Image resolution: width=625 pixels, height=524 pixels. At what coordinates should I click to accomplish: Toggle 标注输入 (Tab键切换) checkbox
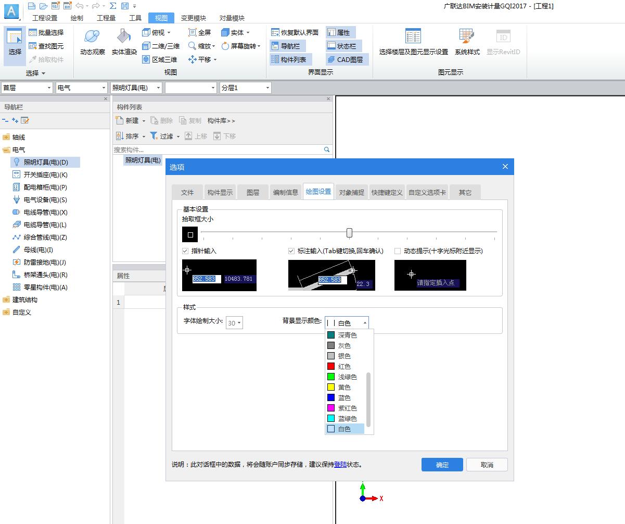[291, 251]
